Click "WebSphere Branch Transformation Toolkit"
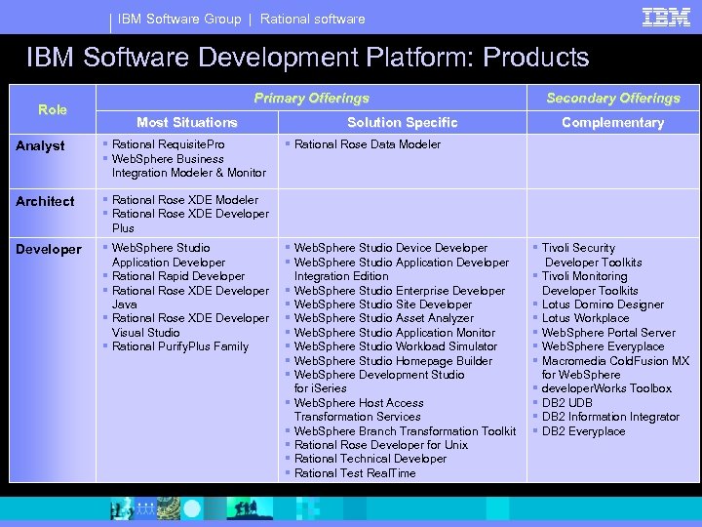702x527 pixels. pyautogui.click(x=406, y=431)
